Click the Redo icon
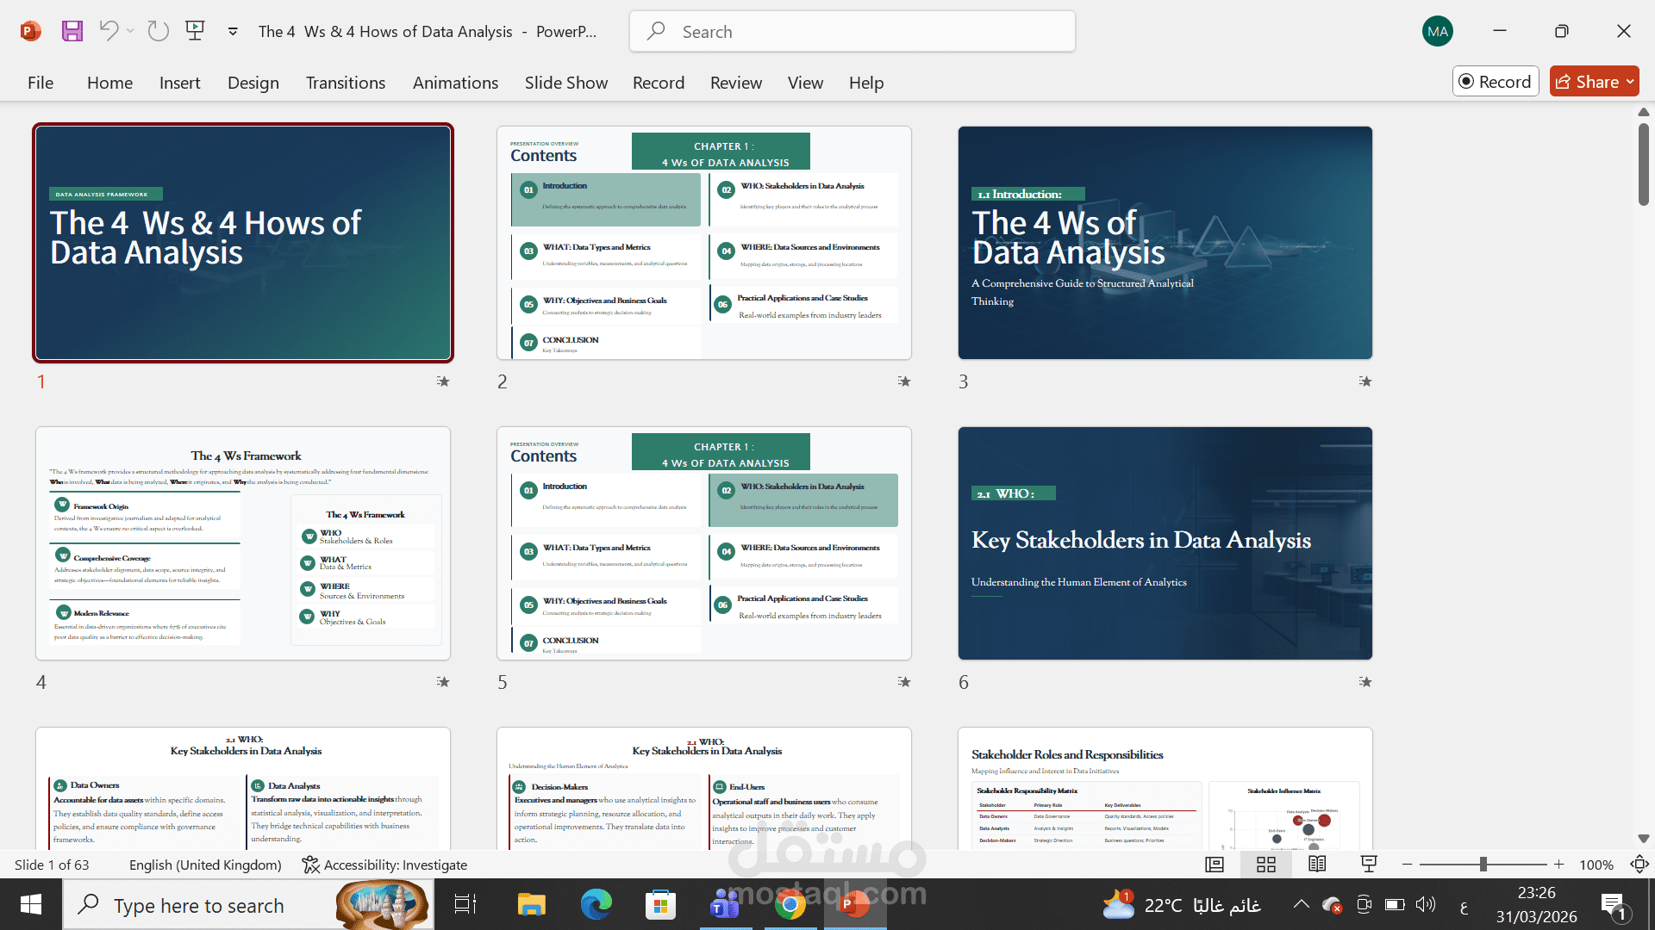 (158, 31)
